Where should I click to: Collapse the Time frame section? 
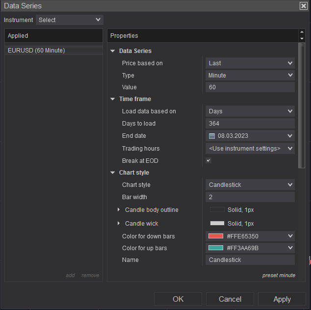113,99
